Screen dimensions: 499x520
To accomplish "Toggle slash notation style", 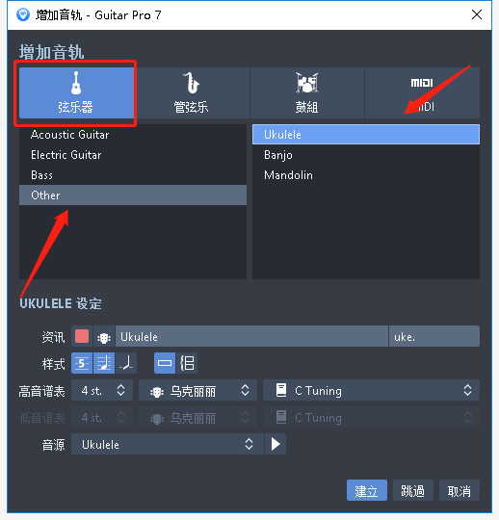I will coord(126,363).
